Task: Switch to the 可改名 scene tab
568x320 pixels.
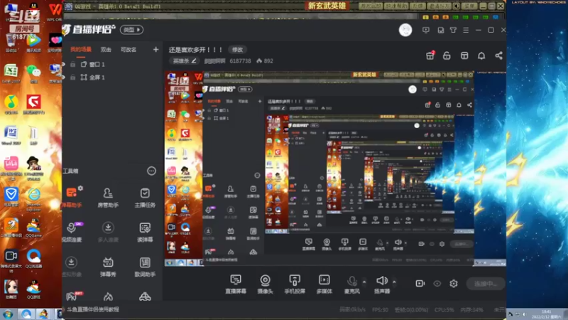Action: click(x=129, y=50)
